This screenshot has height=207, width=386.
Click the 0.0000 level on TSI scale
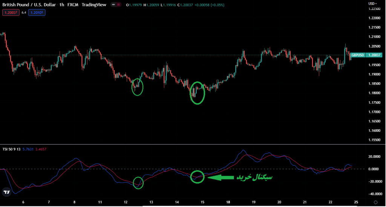pos(374,169)
